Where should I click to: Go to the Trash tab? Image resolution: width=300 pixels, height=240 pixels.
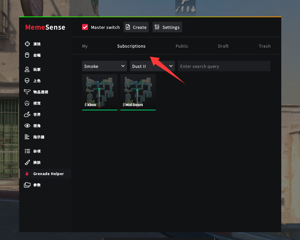264,46
